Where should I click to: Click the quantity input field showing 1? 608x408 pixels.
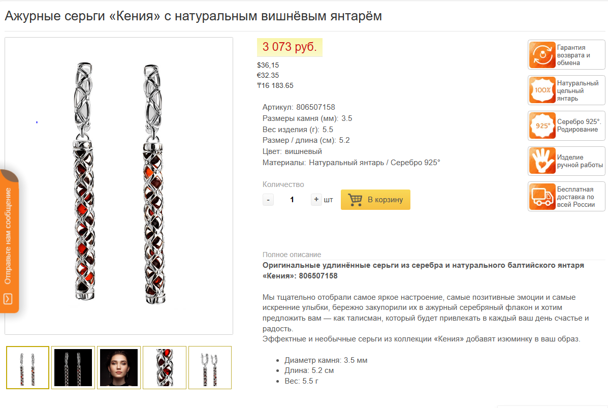coord(292,200)
